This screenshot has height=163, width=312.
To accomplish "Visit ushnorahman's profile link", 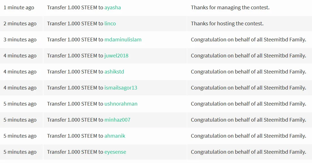I will pyautogui.click(x=121, y=104).
